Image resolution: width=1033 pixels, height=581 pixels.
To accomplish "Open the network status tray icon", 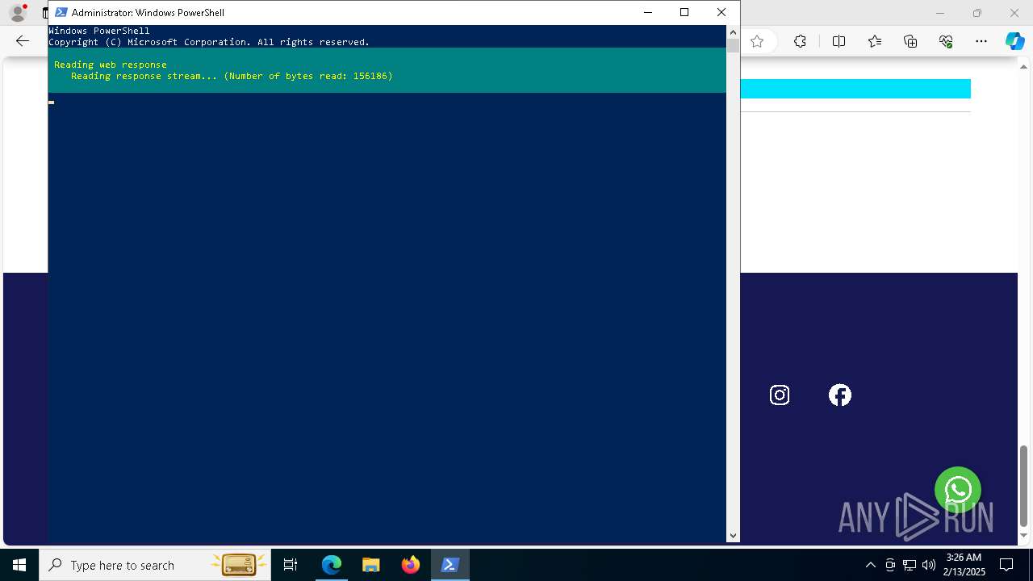I will coord(910,565).
